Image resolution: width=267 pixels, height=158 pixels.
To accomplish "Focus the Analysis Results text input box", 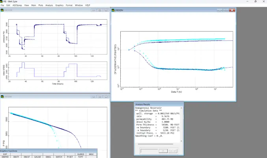I will 149,151.
